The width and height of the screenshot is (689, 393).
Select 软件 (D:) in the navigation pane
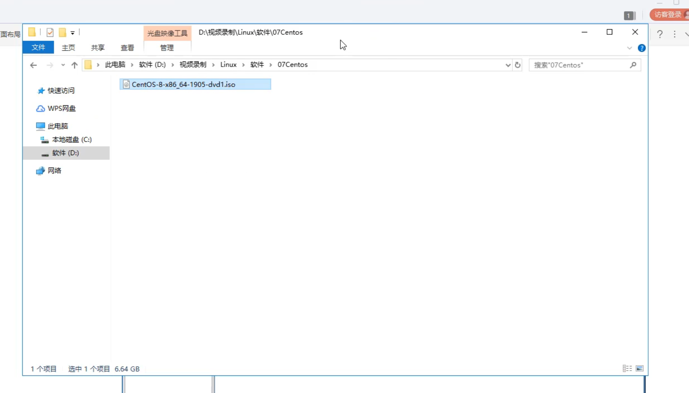[x=66, y=153]
